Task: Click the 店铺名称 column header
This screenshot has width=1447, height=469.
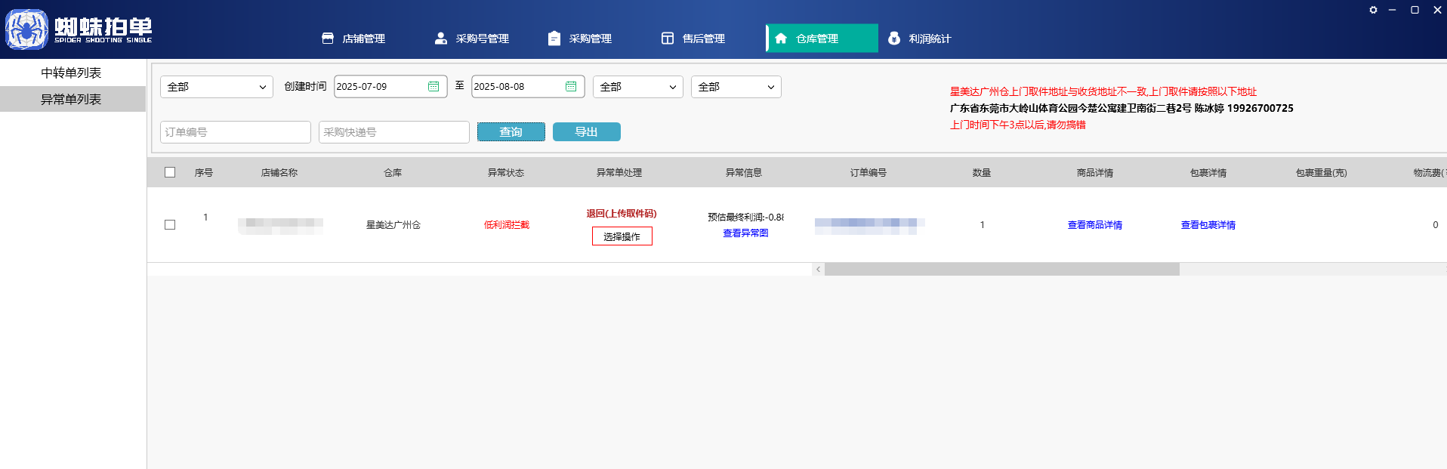Action: [x=279, y=173]
